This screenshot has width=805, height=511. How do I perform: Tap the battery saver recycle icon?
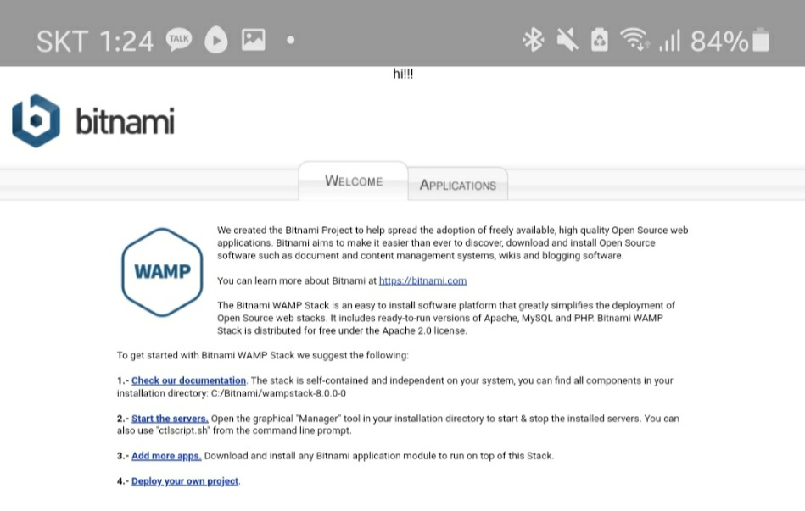(599, 40)
